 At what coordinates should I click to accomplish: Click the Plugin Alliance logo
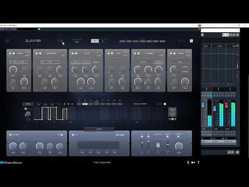click(11, 163)
